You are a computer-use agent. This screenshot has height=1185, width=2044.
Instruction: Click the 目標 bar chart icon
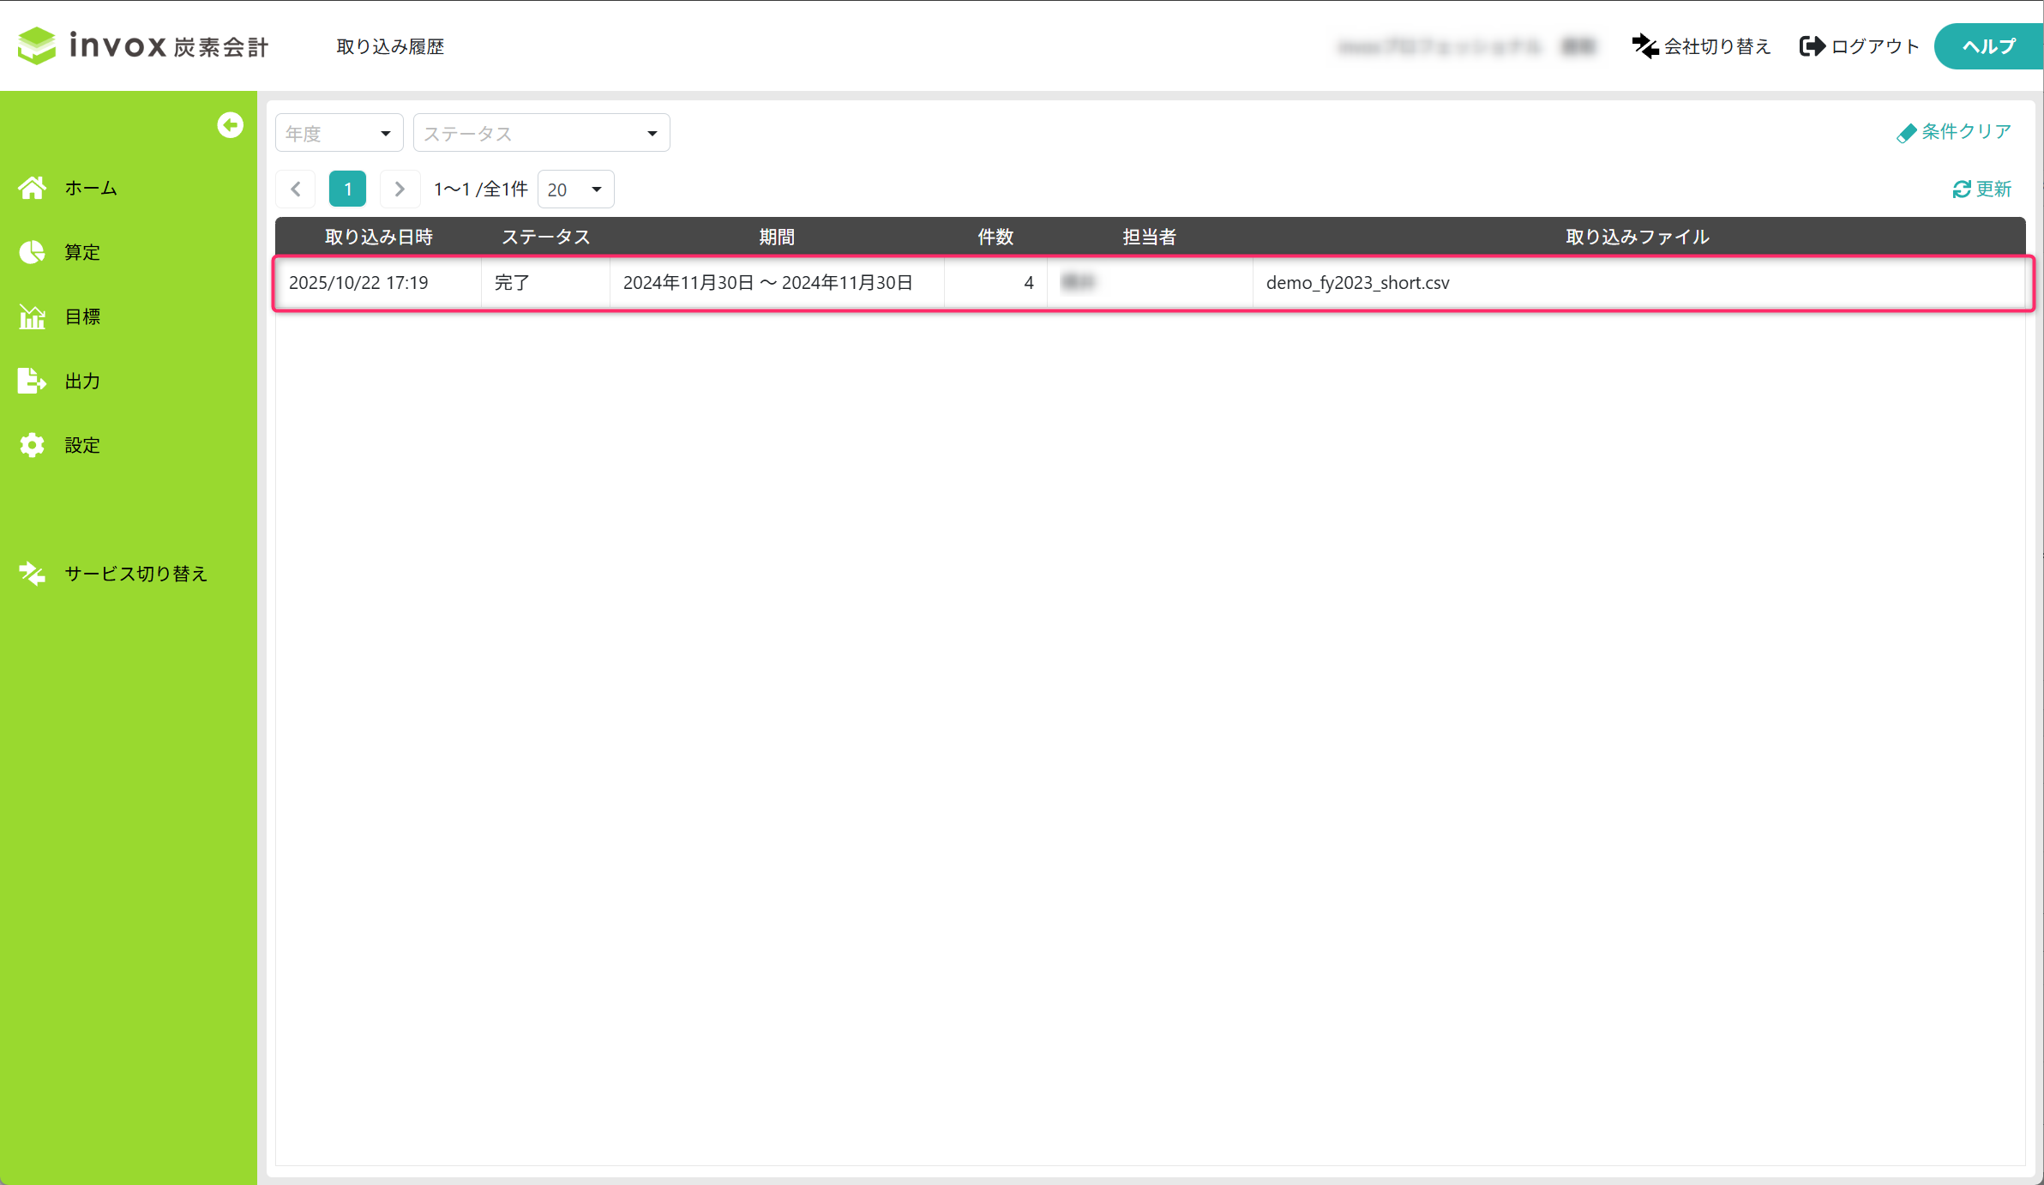pyautogui.click(x=33, y=316)
